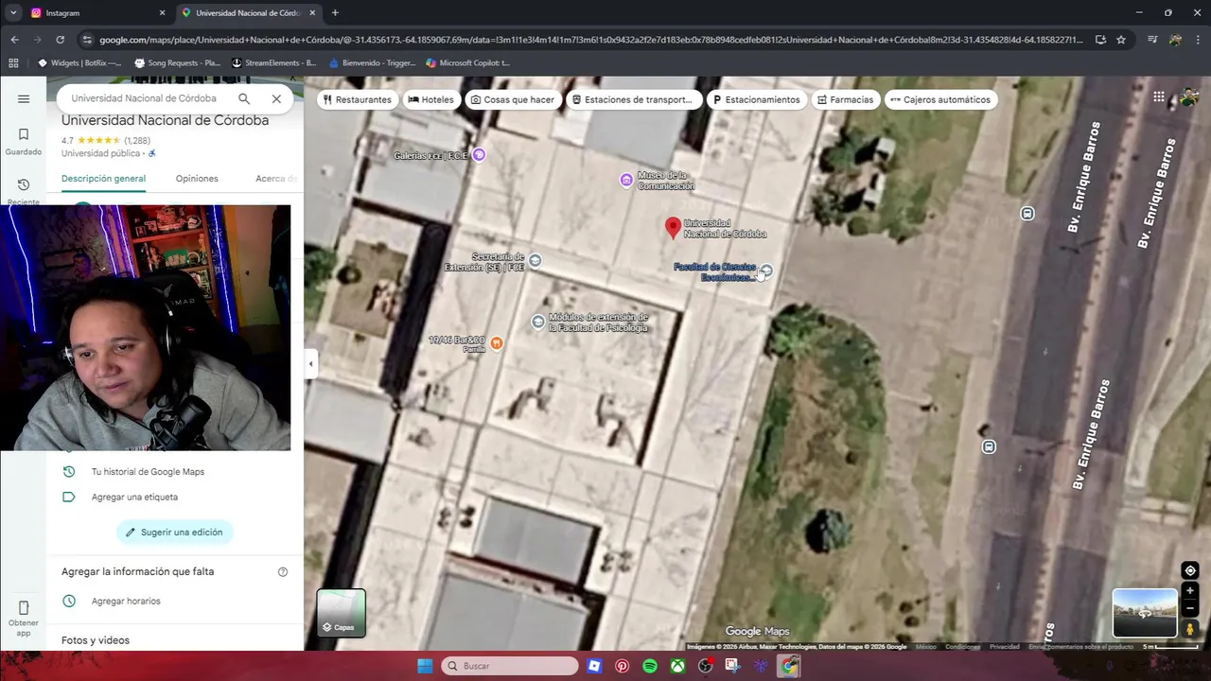Open the StreamElements bookmark
Viewport: 1211px width, 681px height.
272,63
